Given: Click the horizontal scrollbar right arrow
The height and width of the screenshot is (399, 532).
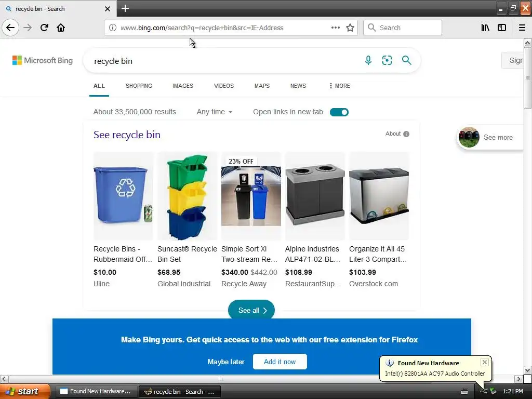Looking at the screenshot, I should tap(519, 379).
